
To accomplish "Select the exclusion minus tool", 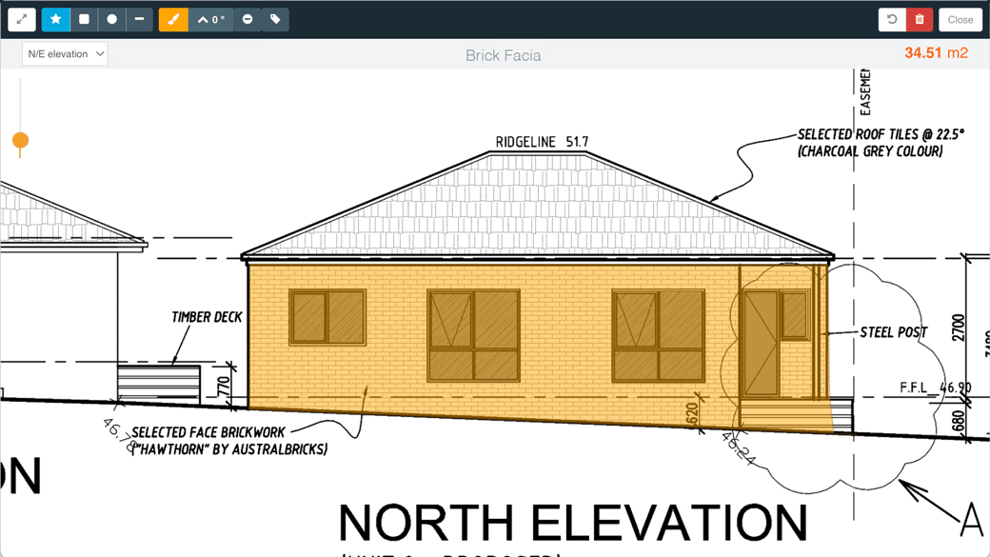I will point(247,19).
